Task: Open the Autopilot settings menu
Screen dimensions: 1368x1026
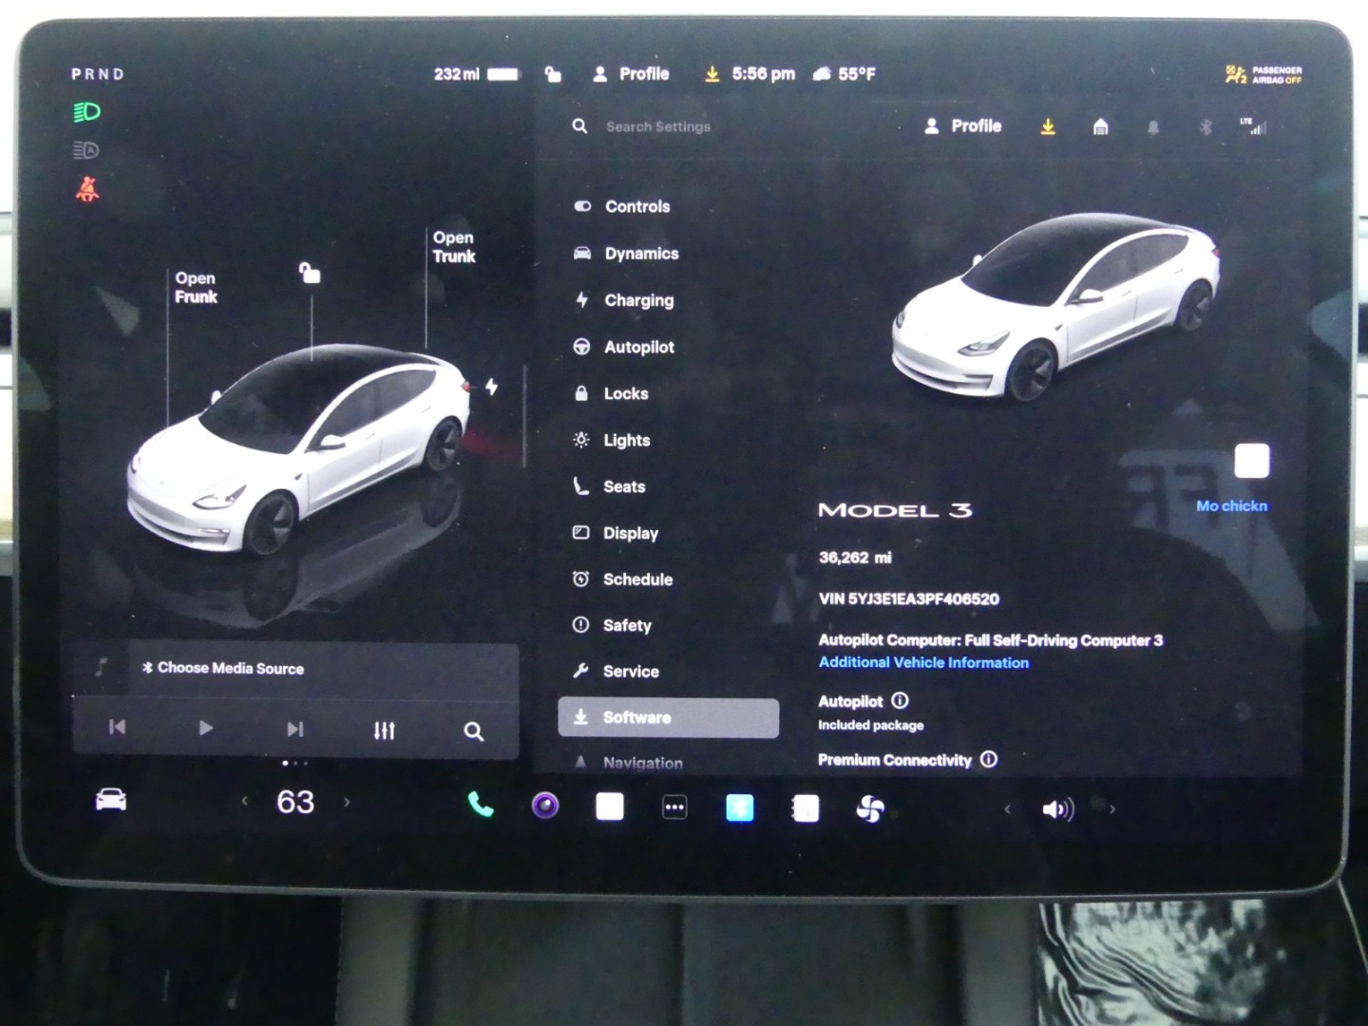Action: [638, 347]
